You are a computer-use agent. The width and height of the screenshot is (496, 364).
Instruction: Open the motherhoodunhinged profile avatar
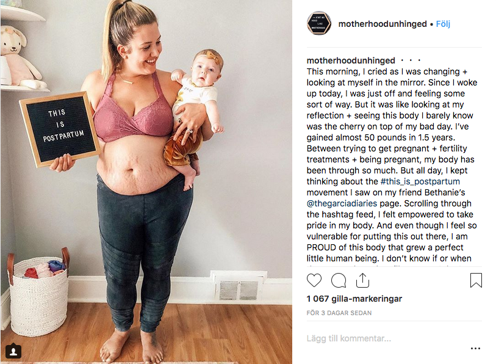(x=319, y=23)
